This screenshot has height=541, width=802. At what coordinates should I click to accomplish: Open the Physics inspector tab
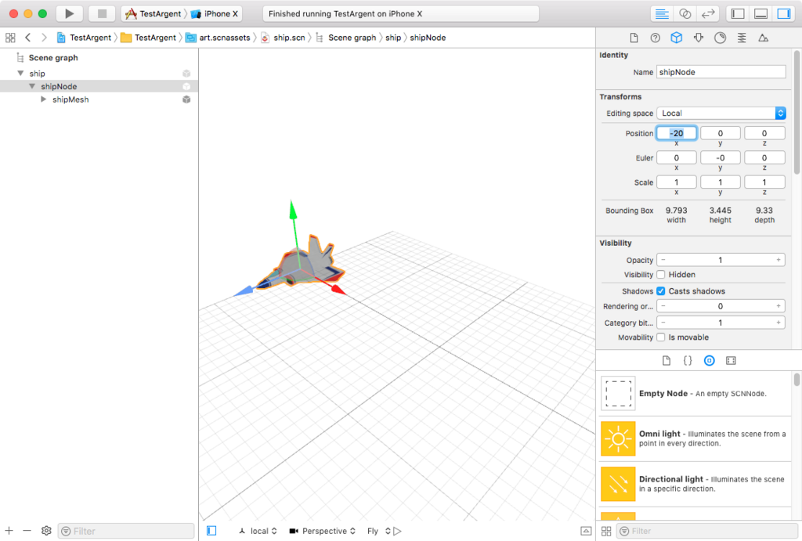742,38
